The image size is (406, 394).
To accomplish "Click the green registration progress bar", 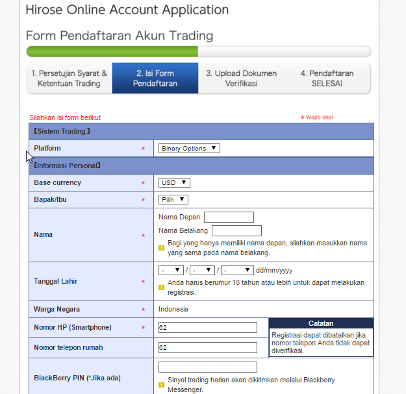I will coord(112,51).
